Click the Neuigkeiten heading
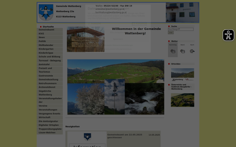236x147 pixels. click(x=72, y=127)
